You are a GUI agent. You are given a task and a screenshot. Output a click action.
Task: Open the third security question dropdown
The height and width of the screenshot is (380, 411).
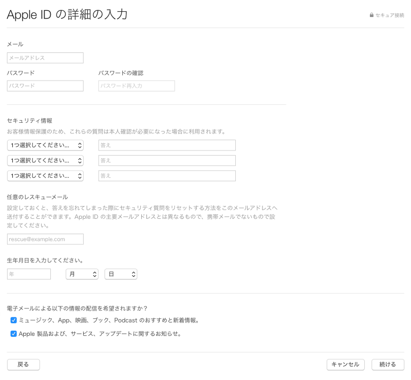click(x=45, y=176)
